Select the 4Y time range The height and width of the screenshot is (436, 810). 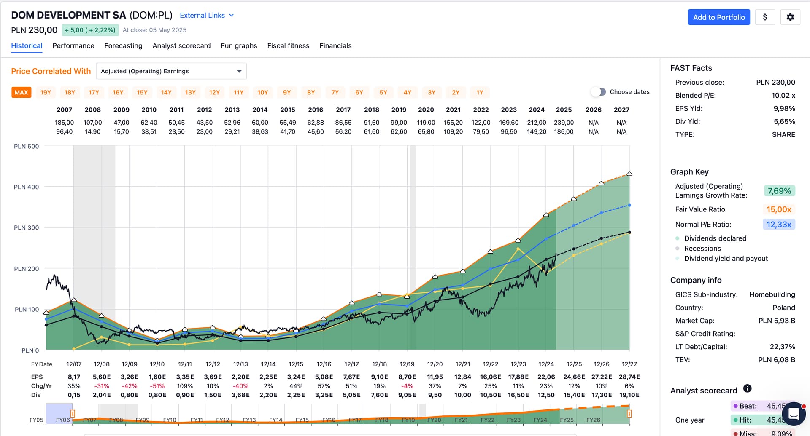tap(407, 92)
